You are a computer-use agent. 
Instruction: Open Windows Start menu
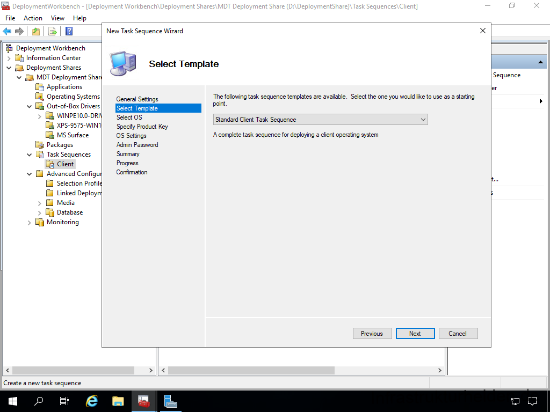coord(13,401)
